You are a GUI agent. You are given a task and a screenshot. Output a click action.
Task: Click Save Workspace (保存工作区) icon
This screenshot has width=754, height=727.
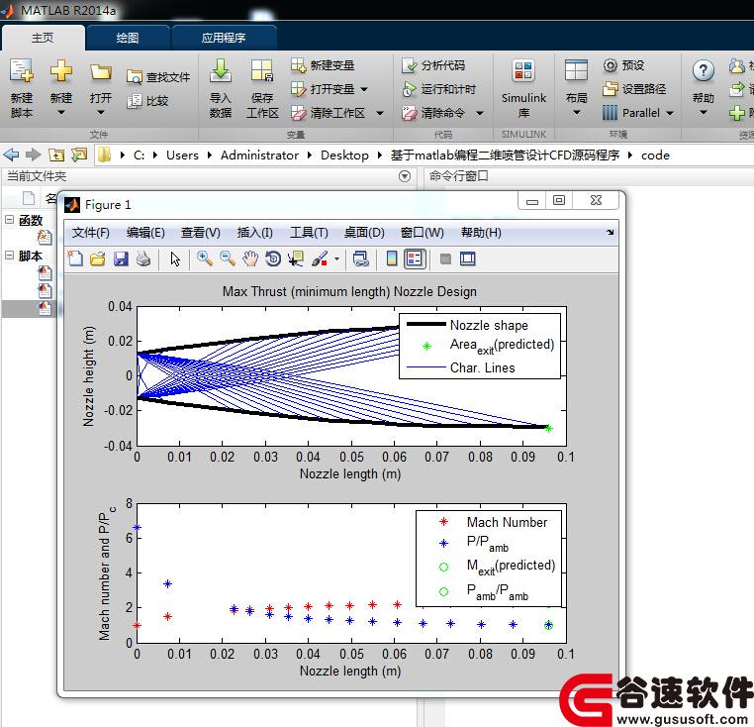(x=262, y=70)
